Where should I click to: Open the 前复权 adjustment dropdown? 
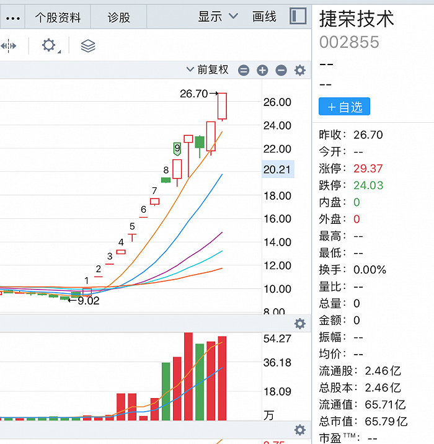pos(208,70)
